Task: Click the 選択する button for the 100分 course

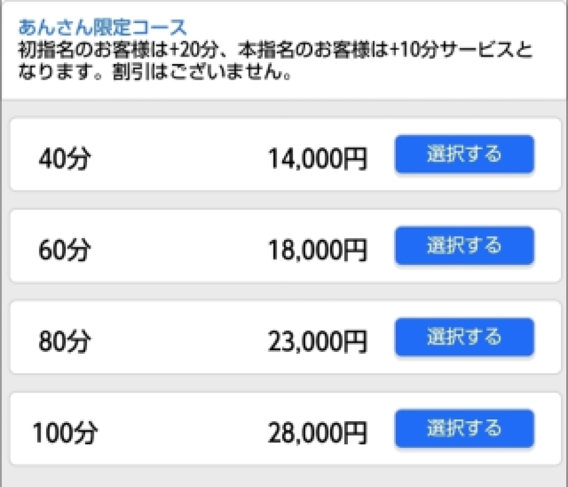Action: (x=464, y=429)
